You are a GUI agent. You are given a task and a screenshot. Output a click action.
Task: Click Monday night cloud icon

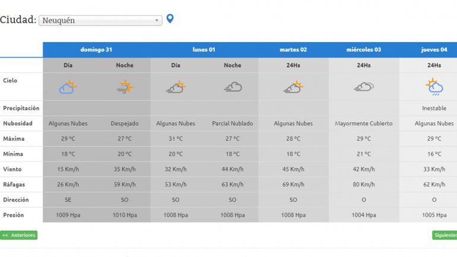click(x=233, y=87)
